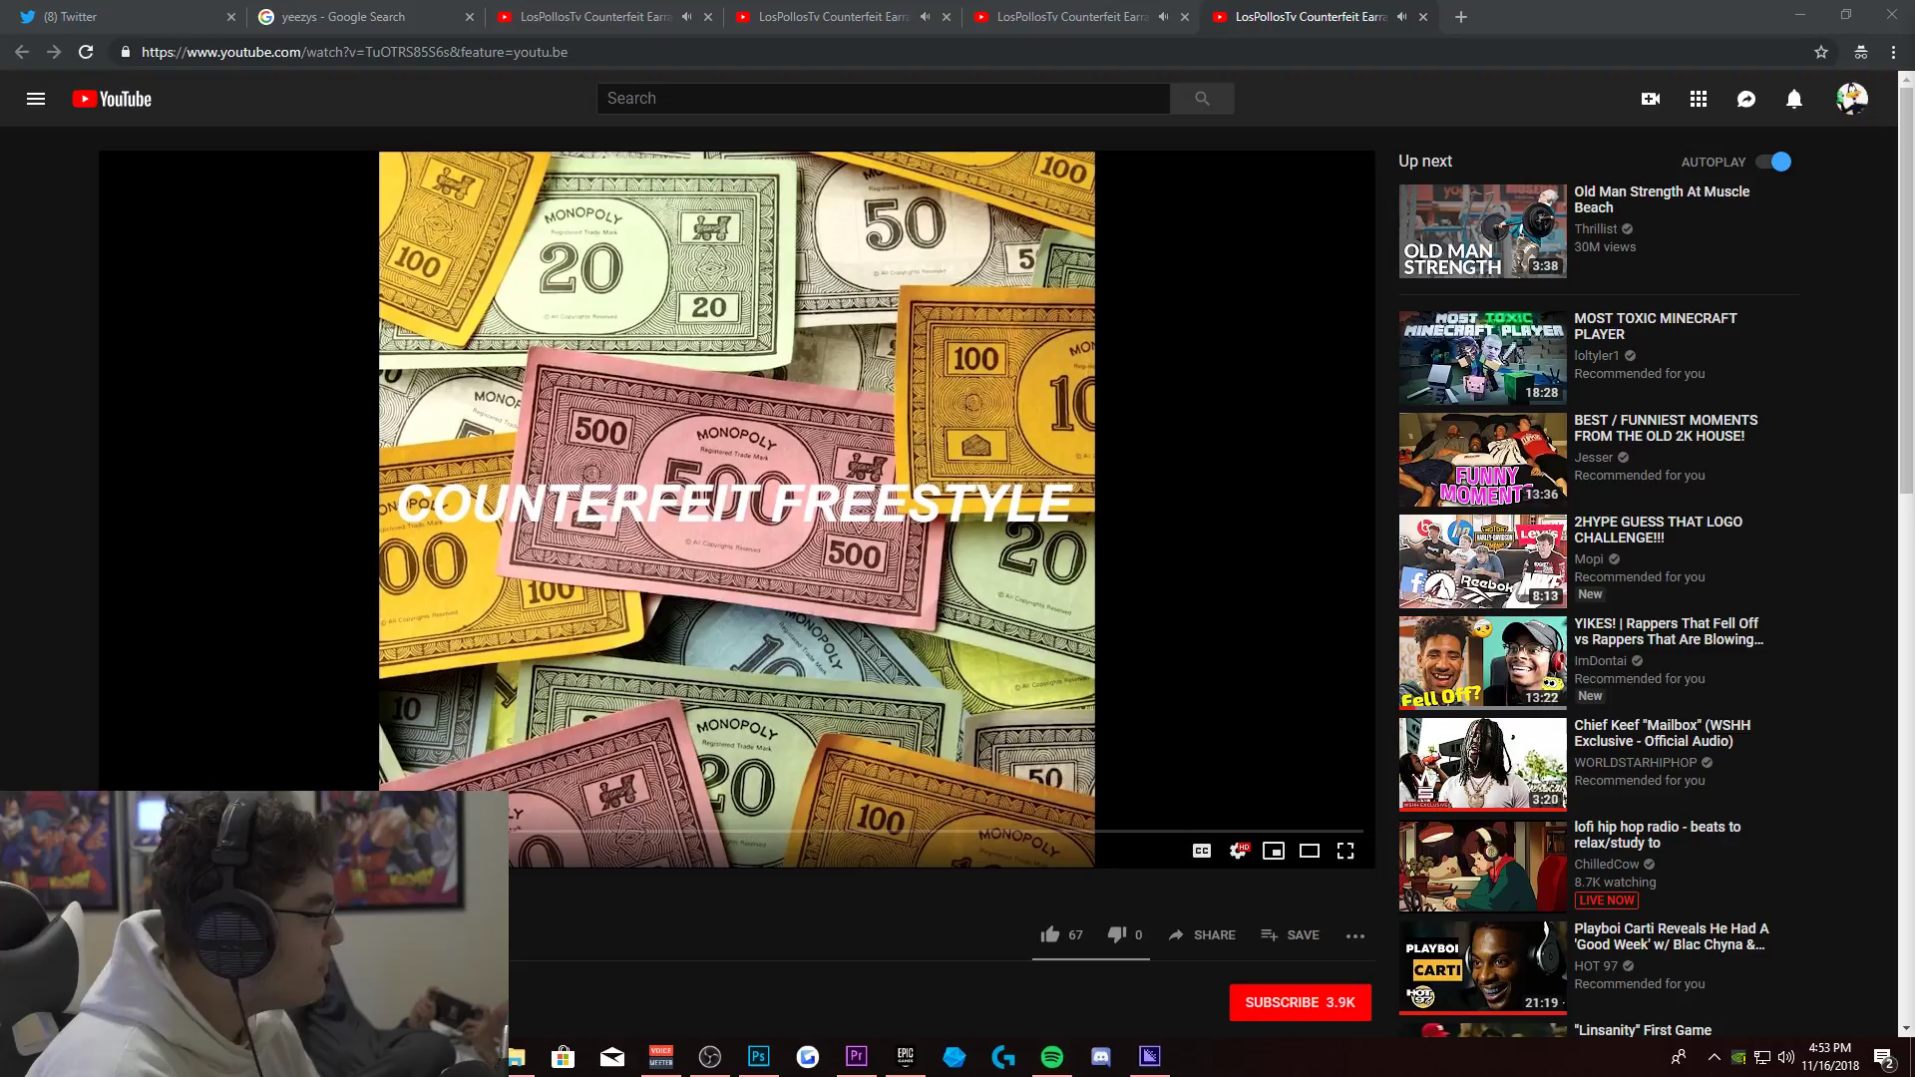This screenshot has height=1077, width=1915.
Task: Click the Share button
Action: tap(1202, 934)
